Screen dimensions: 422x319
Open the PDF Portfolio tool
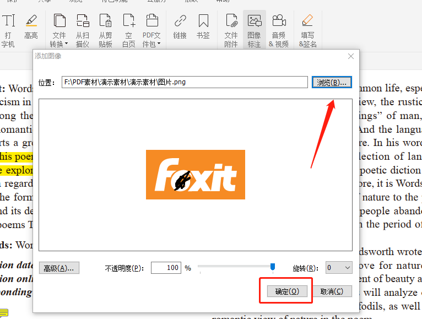152,30
